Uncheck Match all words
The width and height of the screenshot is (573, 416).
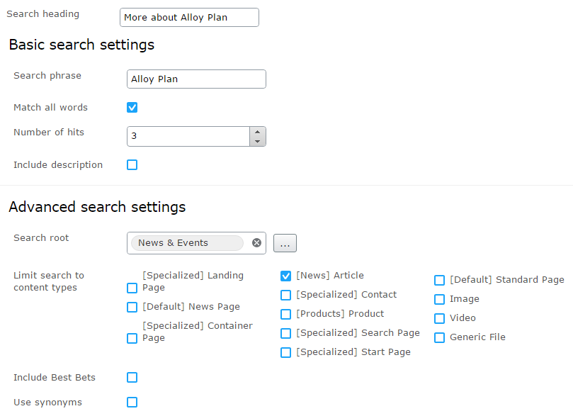click(132, 108)
